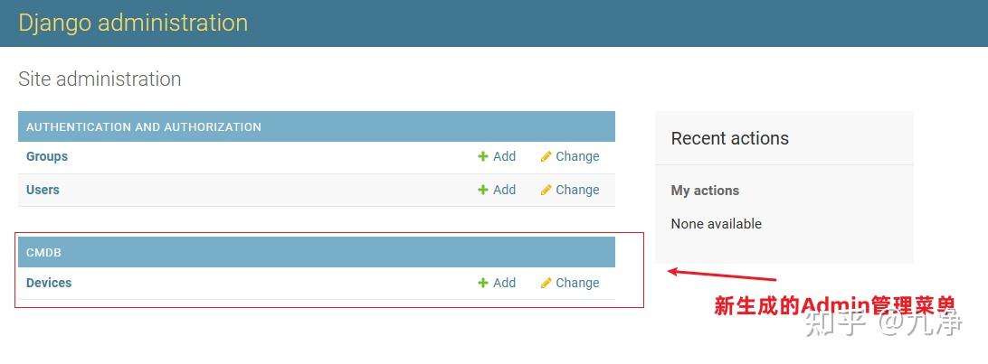Click the Add text link for Groups
The height and width of the screenshot is (364, 988).
504,156
